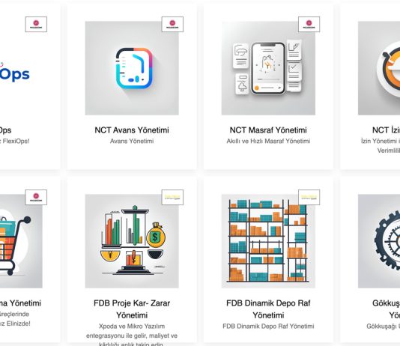This screenshot has height=346, width=400.
Task: Select the FDB Proje Kar-Zarar scale illustration
Action: click(x=132, y=241)
